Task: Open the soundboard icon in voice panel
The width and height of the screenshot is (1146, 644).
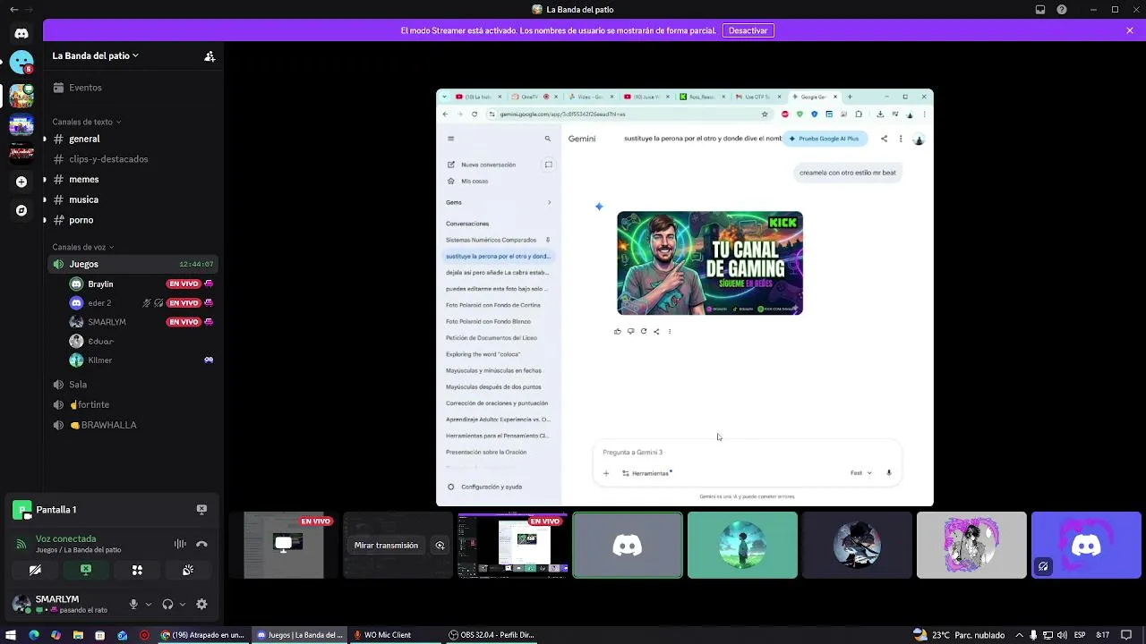Action: (188, 570)
